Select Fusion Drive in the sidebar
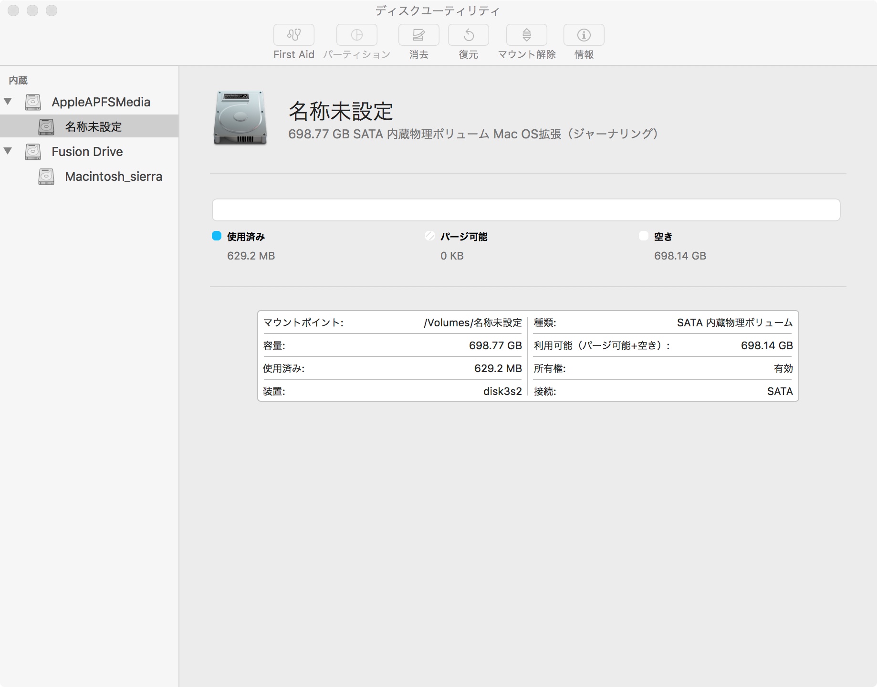The height and width of the screenshot is (687, 877). 87,152
